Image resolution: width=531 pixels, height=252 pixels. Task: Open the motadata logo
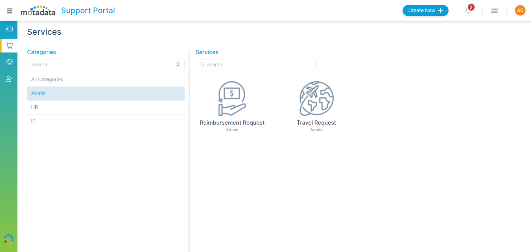[38, 10]
